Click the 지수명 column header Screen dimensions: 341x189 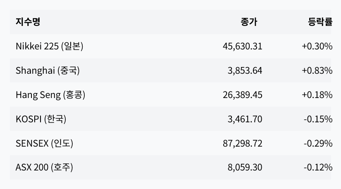pyautogui.click(x=28, y=22)
